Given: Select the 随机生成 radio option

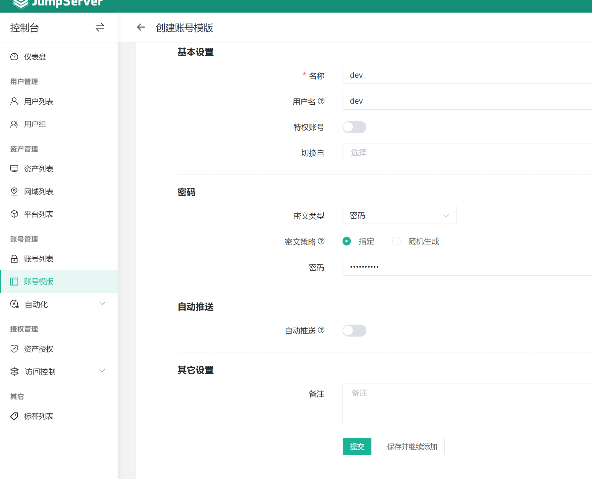Looking at the screenshot, I should pos(396,241).
